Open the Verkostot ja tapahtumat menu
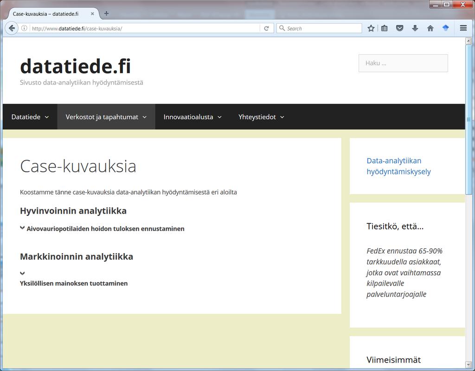Image resolution: width=475 pixels, height=371 pixels. [106, 117]
